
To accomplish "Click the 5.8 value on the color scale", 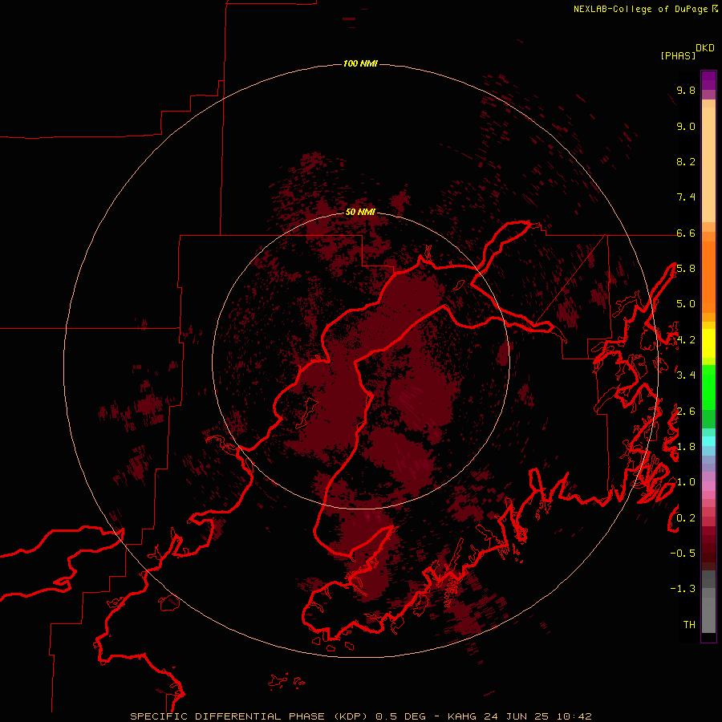I will point(686,269).
